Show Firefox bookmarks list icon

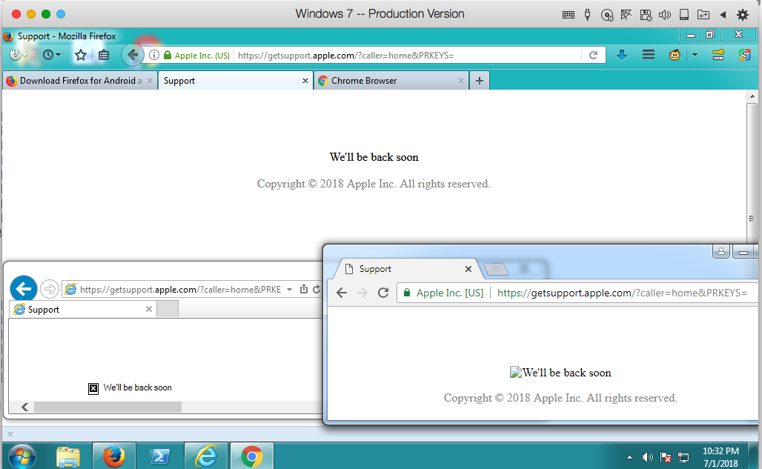click(x=104, y=56)
